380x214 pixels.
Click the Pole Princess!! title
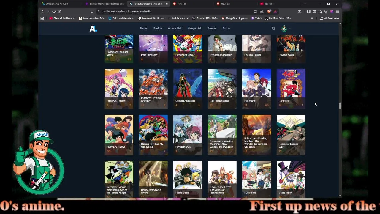(149, 55)
